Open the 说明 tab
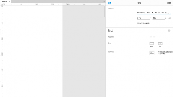This screenshot has height=97, width=173. pyautogui.click(x=169, y=3)
